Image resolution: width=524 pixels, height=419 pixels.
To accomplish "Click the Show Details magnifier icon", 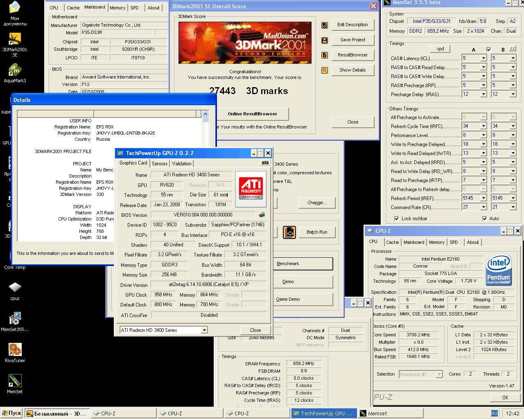I will click(x=325, y=70).
